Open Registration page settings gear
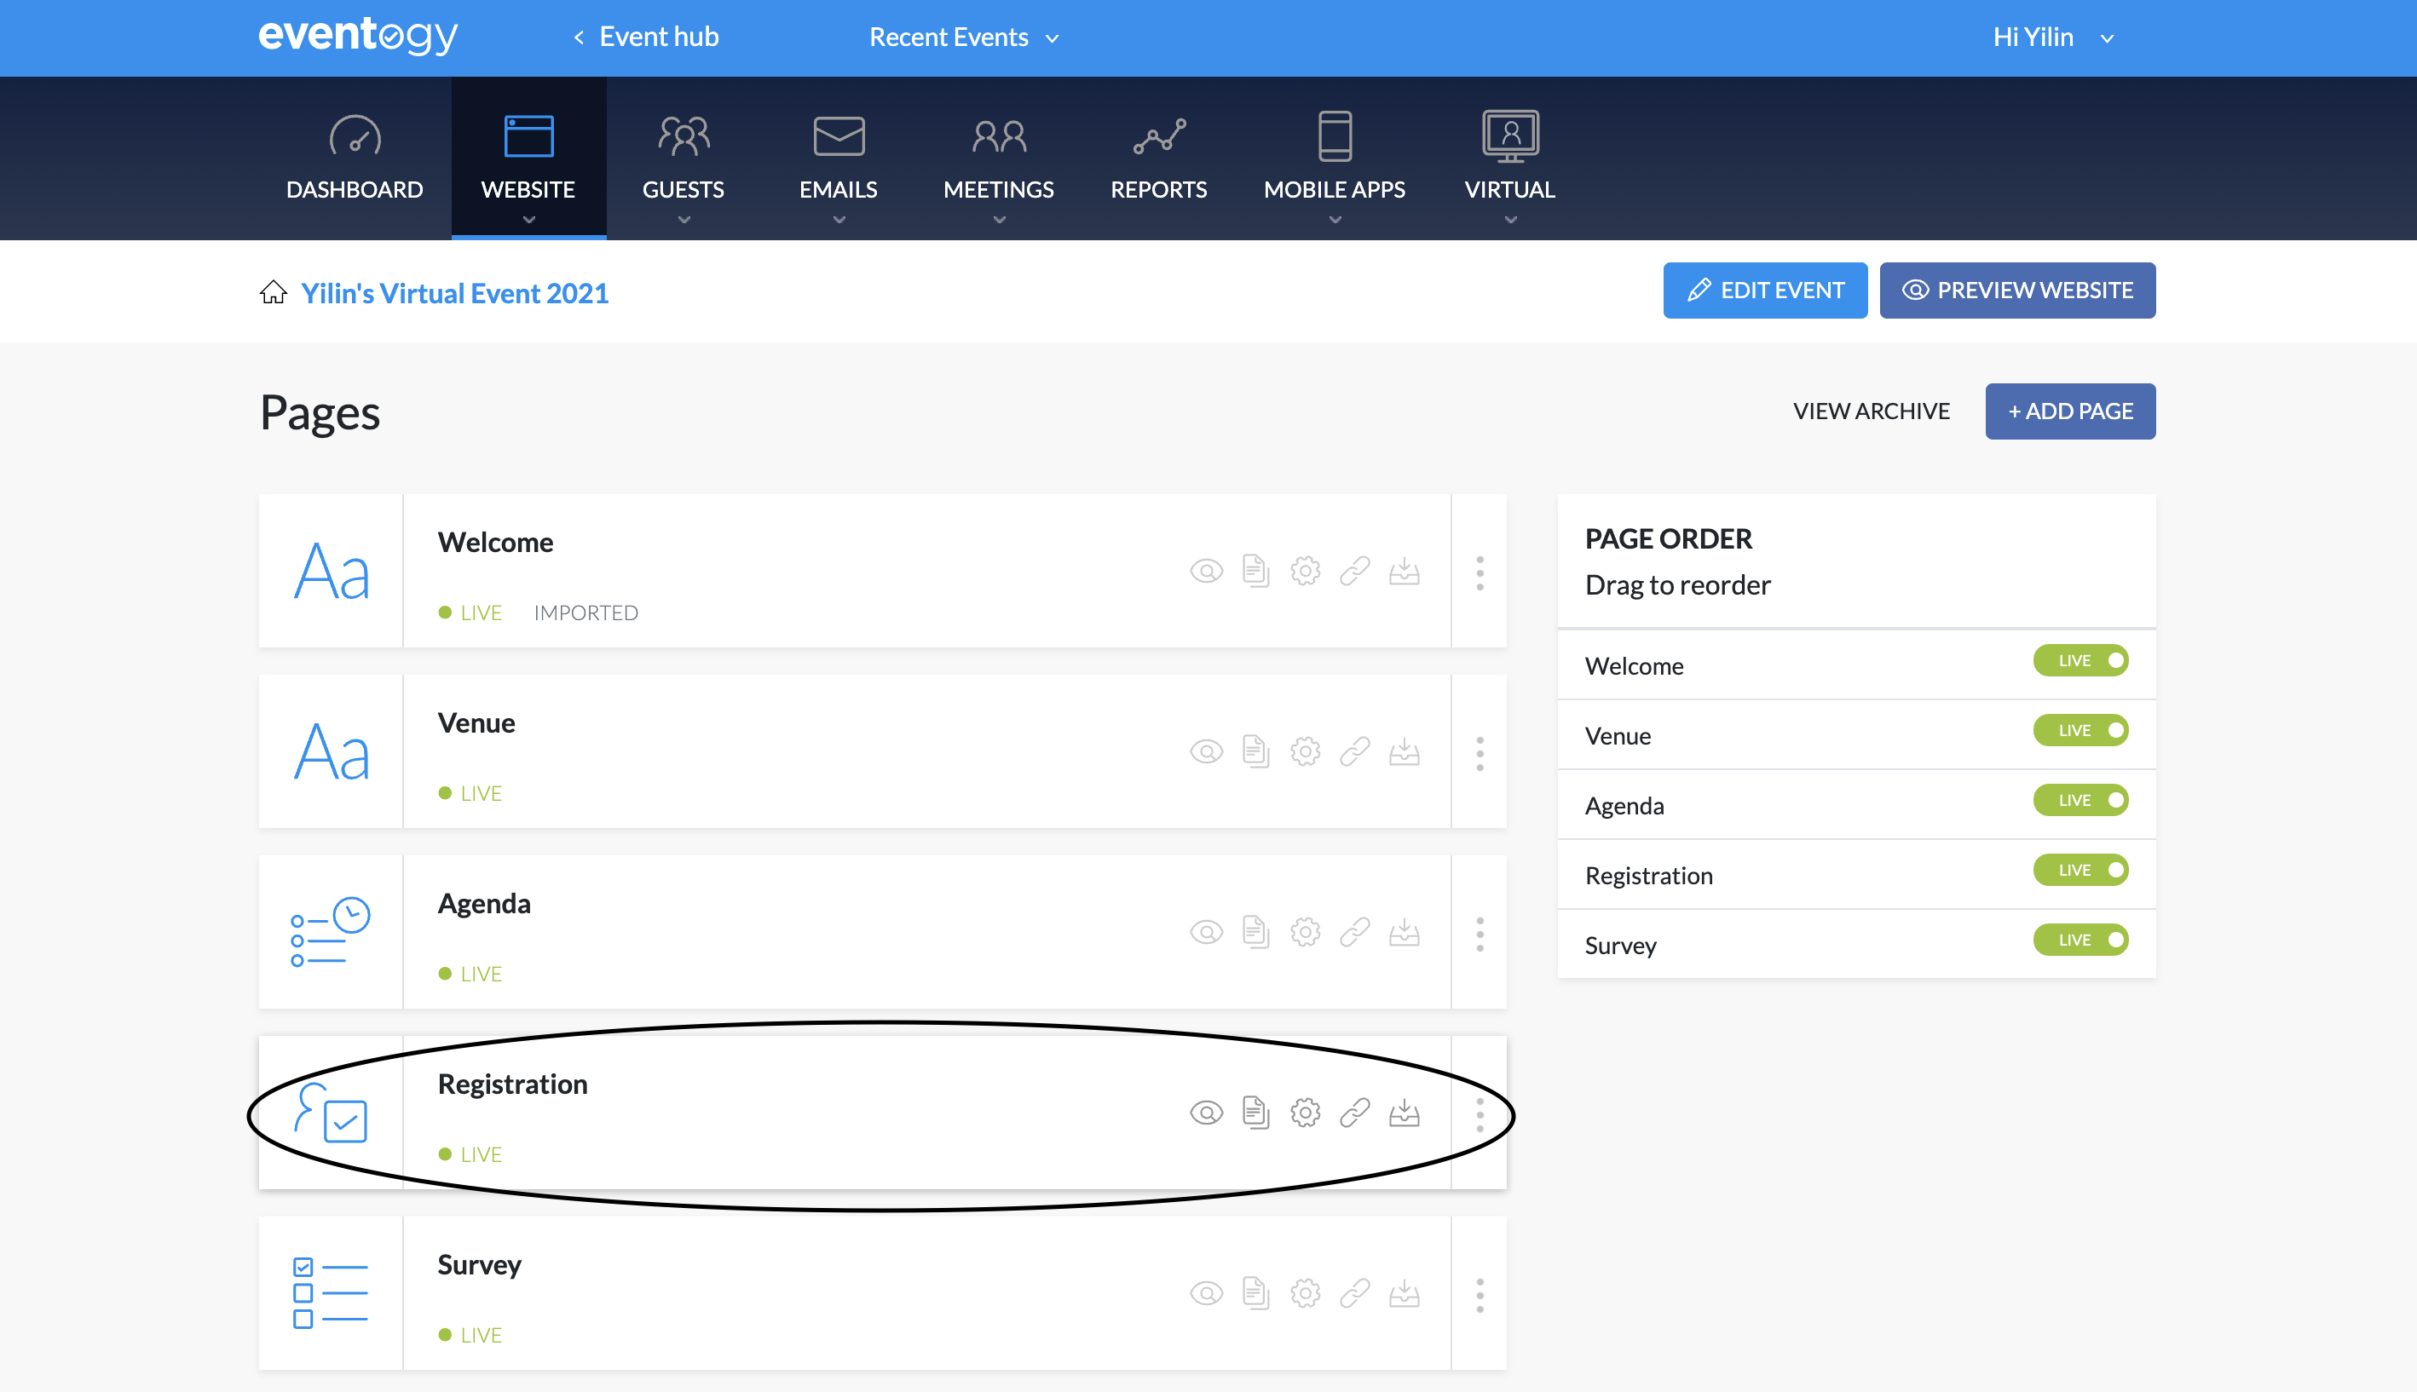This screenshot has height=1392, width=2417. (x=1306, y=1113)
